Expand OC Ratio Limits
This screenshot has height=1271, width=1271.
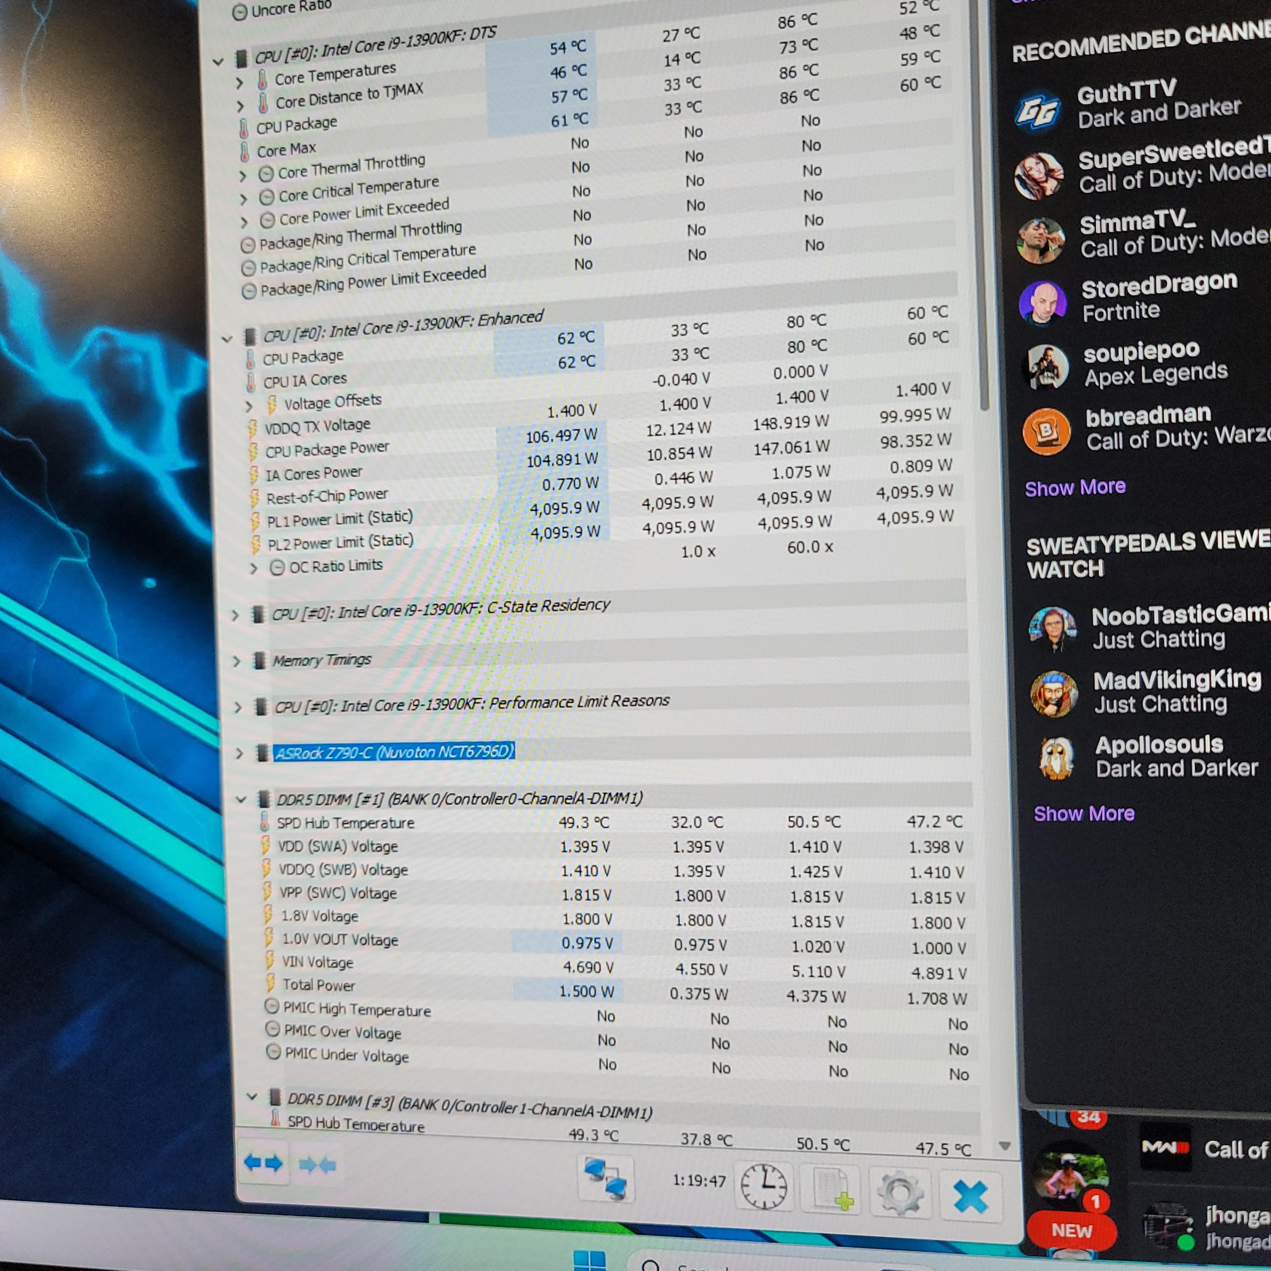coord(254,568)
